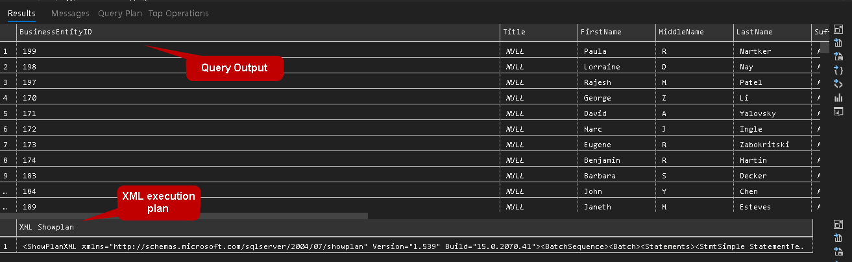Viewport: 852px width, 262px height.
Task: Maximize the query output grid
Action: [838, 29]
